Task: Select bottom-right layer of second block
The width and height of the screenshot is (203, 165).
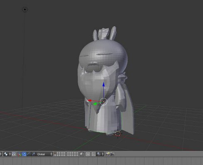Action: 77,155
